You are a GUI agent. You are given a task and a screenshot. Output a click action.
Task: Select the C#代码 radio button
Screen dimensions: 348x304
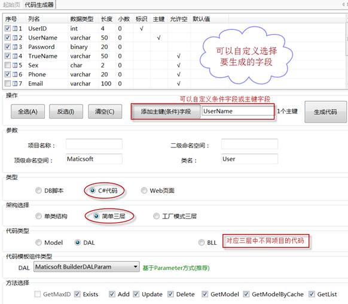click(93, 191)
